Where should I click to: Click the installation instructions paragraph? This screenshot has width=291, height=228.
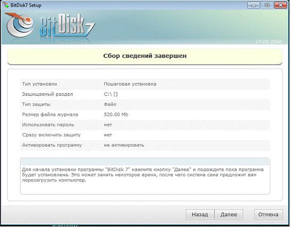(x=143, y=175)
